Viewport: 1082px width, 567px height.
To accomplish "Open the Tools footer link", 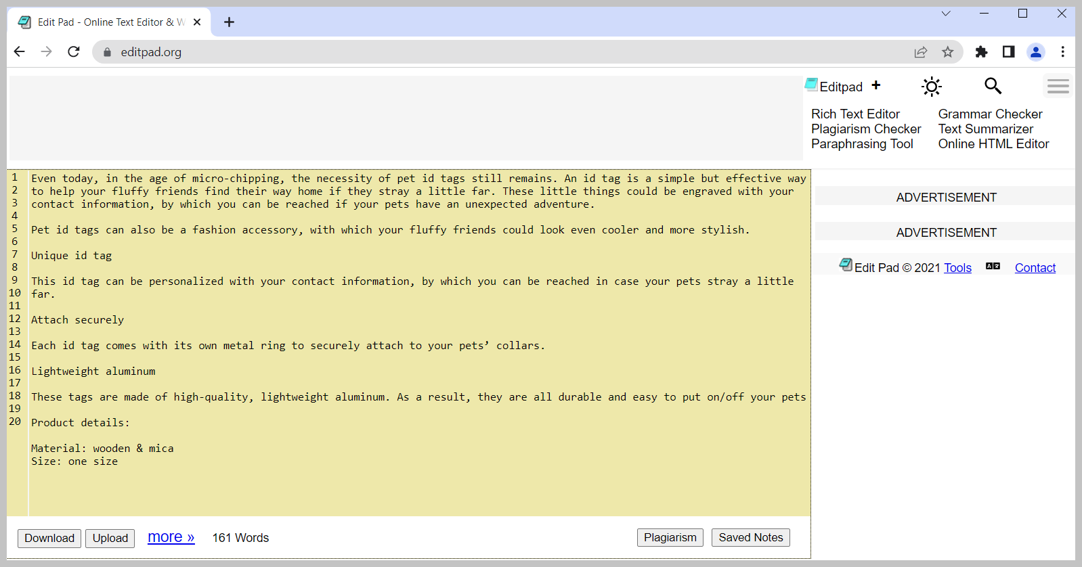I will click(x=957, y=268).
